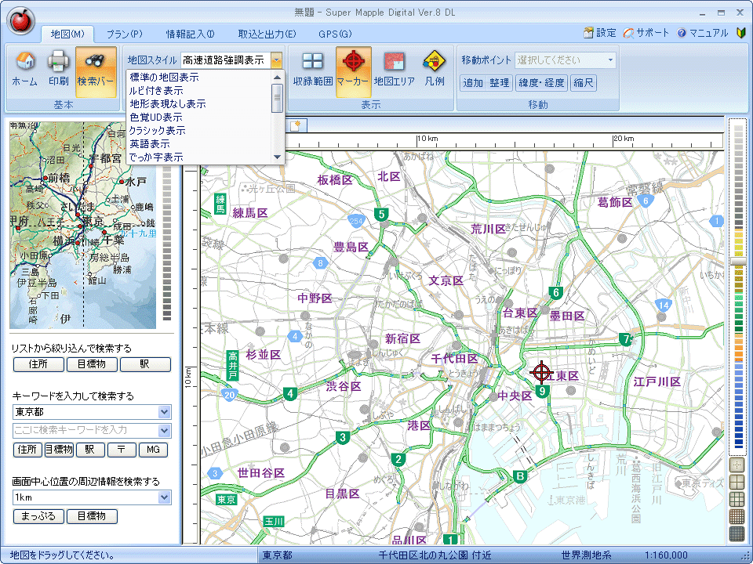This screenshot has height=564, width=753.
Task: Click the まっぷる nearby search button
Action: coord(38,516)
